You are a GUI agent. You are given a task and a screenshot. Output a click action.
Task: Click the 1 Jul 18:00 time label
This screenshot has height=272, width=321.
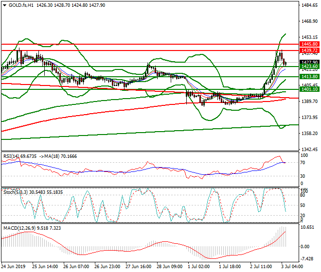tap(230, 267)
